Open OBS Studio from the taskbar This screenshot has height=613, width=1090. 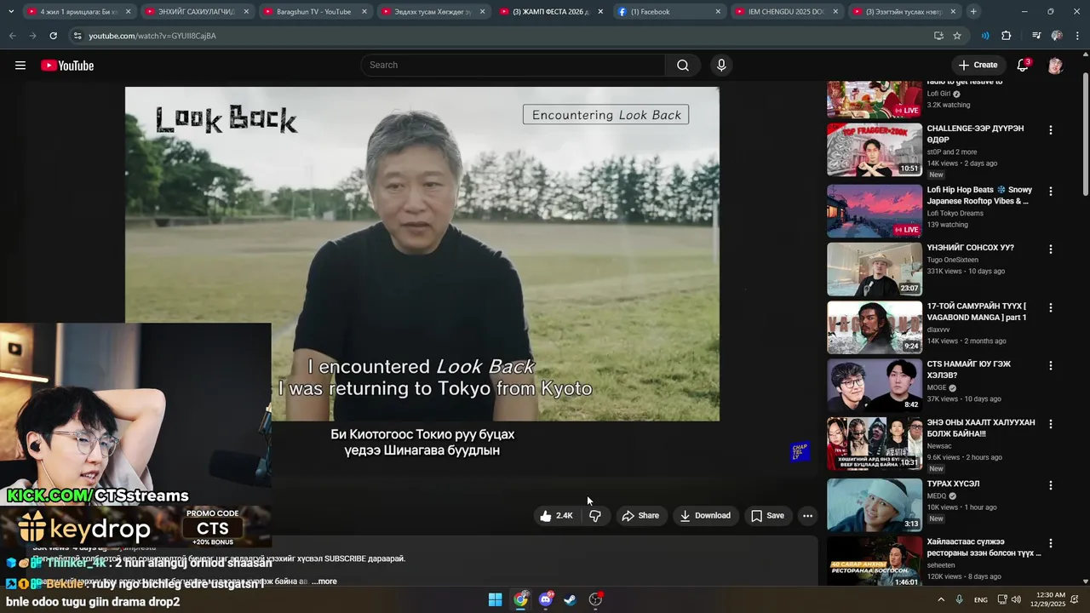point(595,599)
